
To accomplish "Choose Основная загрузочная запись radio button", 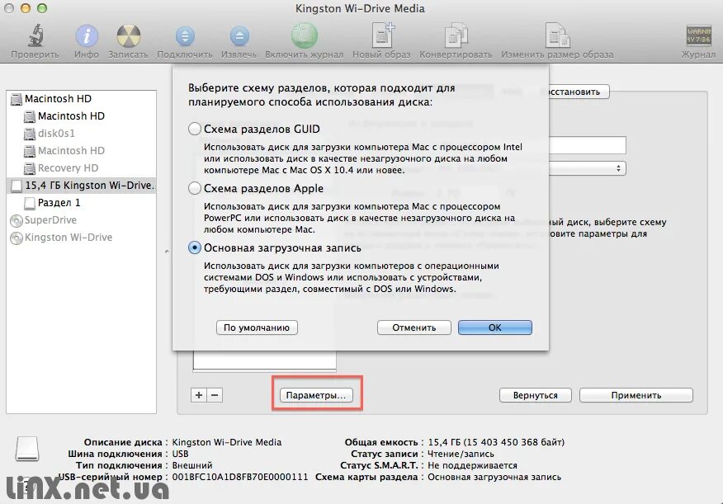I will 195,247.
